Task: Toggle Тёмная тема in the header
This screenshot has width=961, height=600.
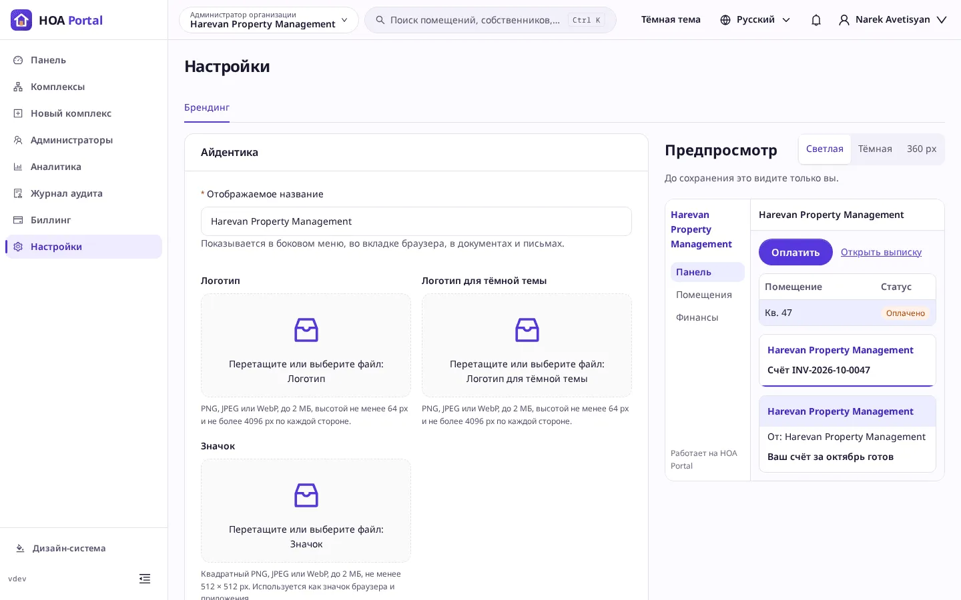Action: pos(671,20)
